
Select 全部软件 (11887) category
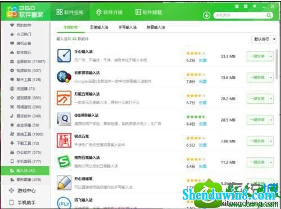pos(28,61)
